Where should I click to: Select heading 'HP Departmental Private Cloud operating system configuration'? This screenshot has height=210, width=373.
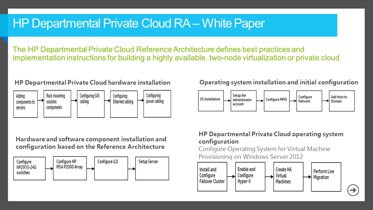tap(271, 138)
